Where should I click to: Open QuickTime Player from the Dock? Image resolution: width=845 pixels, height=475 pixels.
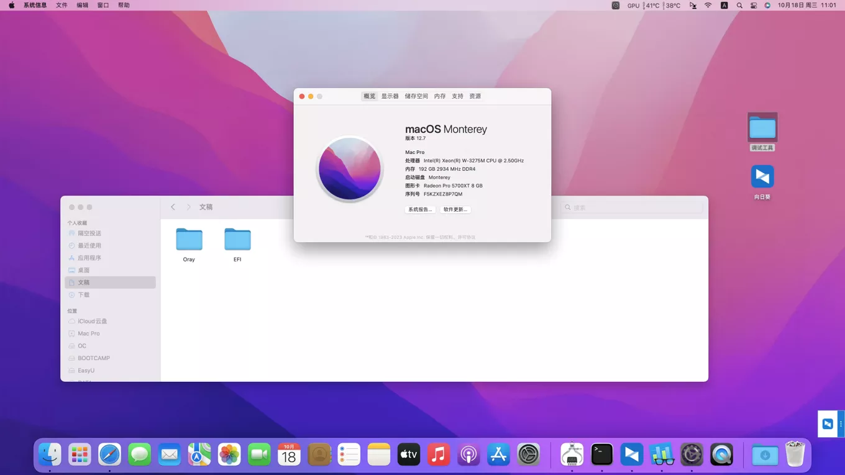click(x=721, y=455)
